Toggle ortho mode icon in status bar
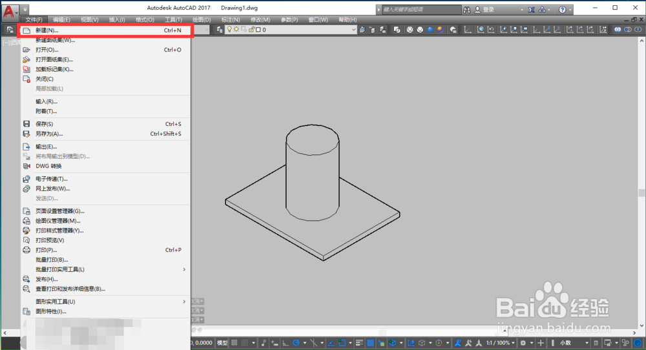Screen dimensions: 646x350 pyautogui.click(x=285, y=343)
